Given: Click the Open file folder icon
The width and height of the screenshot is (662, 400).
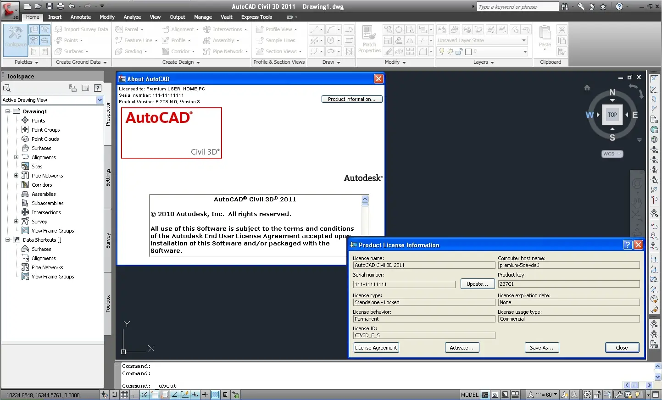Looking at the screenshot, I should (x=39, y=6).
